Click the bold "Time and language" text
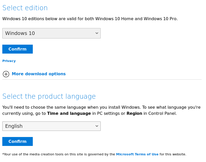Image resolution: width=206 pixels, height=162 pixels. click(x=69, y=114)
